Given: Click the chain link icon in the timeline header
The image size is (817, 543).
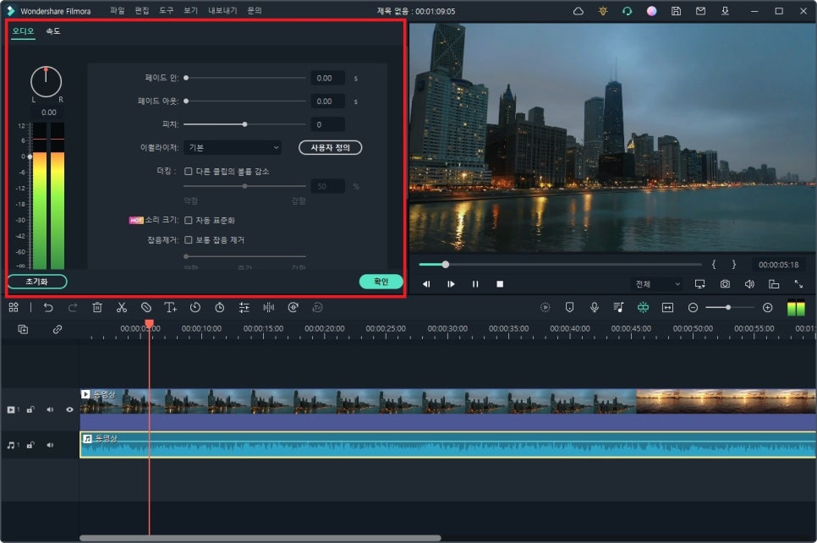Looking at the screenshot, I should (58, 329).
